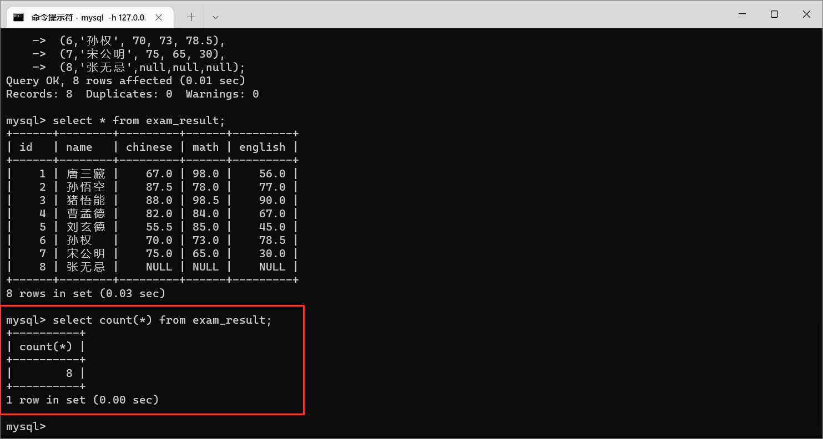This screenshot has width=823, height=439.
Task: Click the 'math' column header
Action: point(205,147)
